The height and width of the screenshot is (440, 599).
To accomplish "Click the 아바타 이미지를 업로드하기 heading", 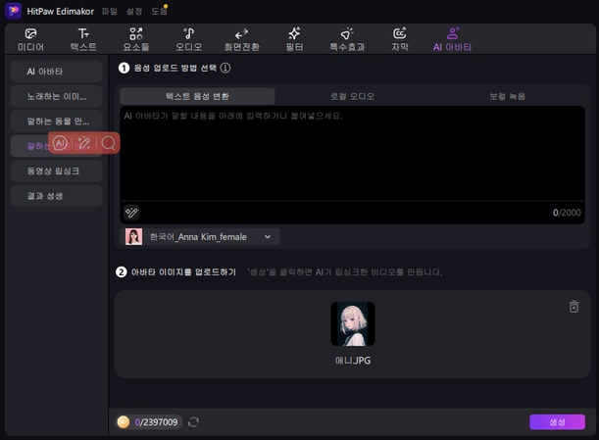I will [183, 272].
